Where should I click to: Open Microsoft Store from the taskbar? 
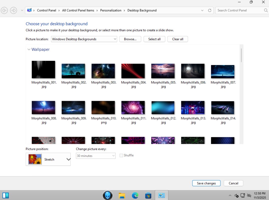click(148, 195)
